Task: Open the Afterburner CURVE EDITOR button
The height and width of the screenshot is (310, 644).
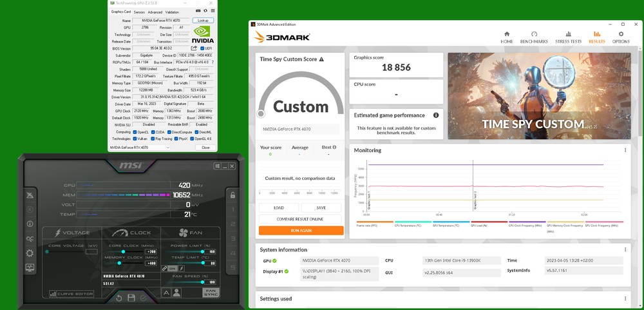Action: [72, 294]
